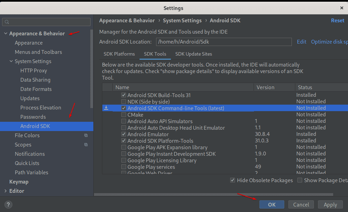Image resolution: width=348 pixels, height=212 pixels.
Task: Click the download icon beside Command-line Tools row
Action: click(x=106, y=108)
